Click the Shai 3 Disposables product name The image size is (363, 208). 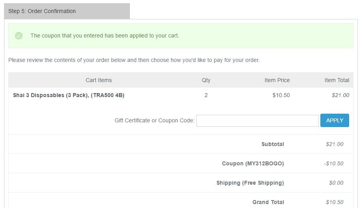pyautogui.click(x=69, y=95)
